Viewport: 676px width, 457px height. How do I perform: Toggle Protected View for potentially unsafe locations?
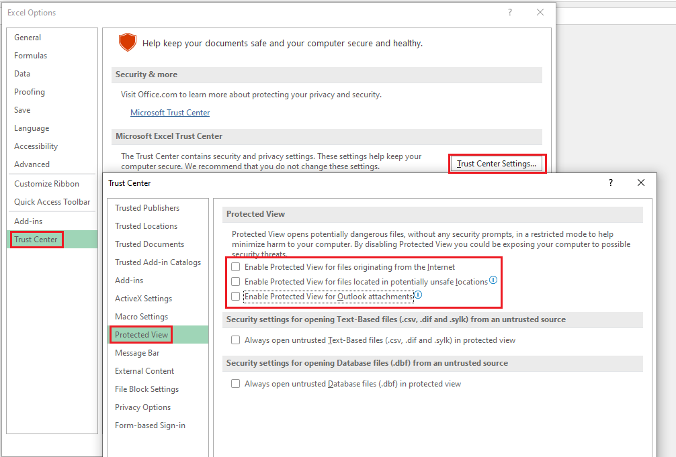[x=235, y=282]
